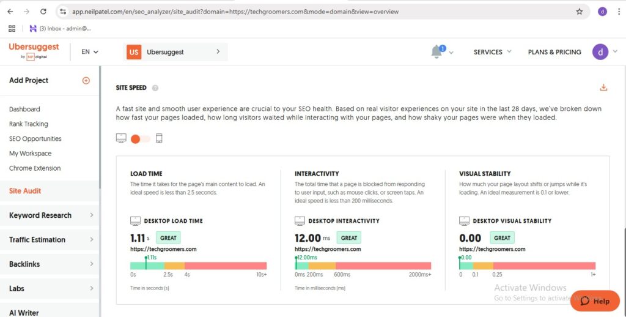This screenshot has width=626, height=317.
Task: Click the orange US country badge
Action: [134, 52]
